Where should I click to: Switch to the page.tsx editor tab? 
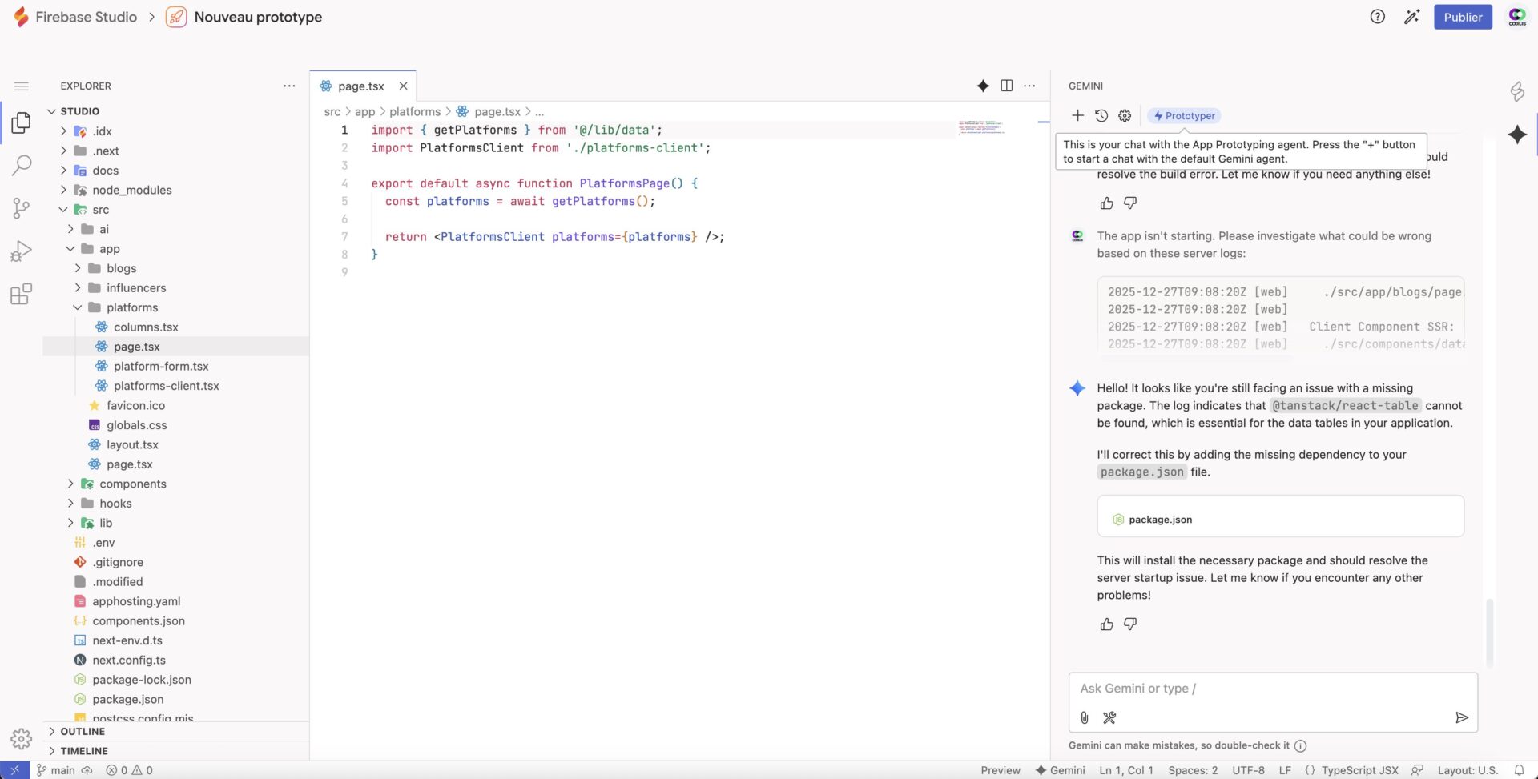[x=360, y=86]
